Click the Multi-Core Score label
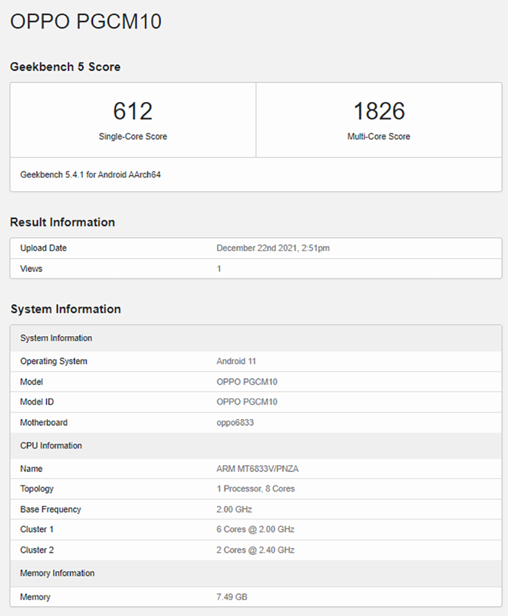This screenshot has width=508, height=616. pos(379,136)
